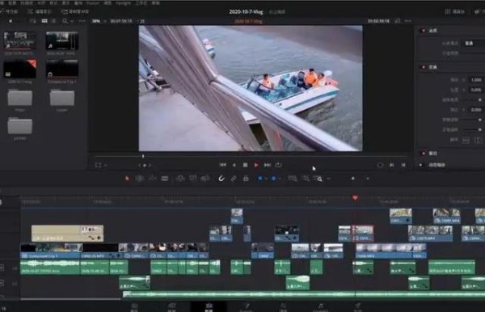Open the Composite mode dropdown in Inspector
Image resolution: width=485 pixels, height=312 pixels.
click(x=473, y=44)
